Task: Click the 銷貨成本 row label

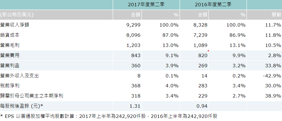Action: 10,35
